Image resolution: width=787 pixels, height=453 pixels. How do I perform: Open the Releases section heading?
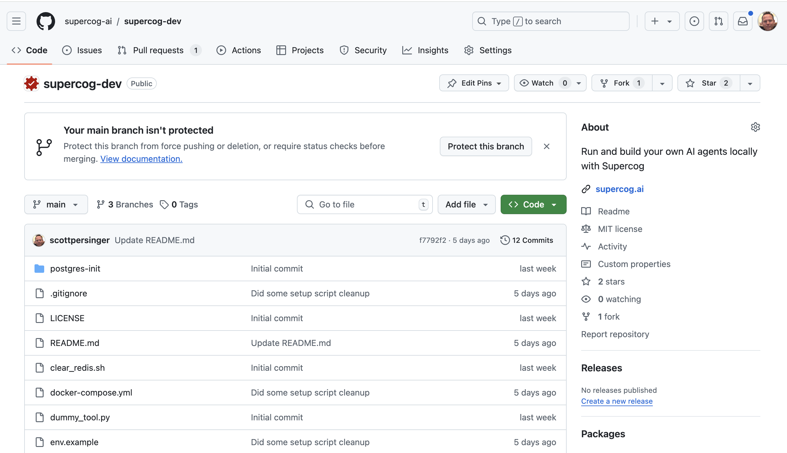(601, 368)
